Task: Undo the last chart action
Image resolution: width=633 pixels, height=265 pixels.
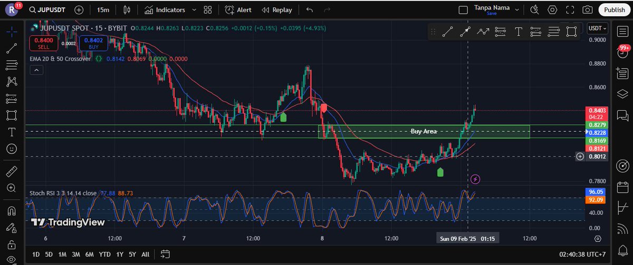Action: point(310,9)
